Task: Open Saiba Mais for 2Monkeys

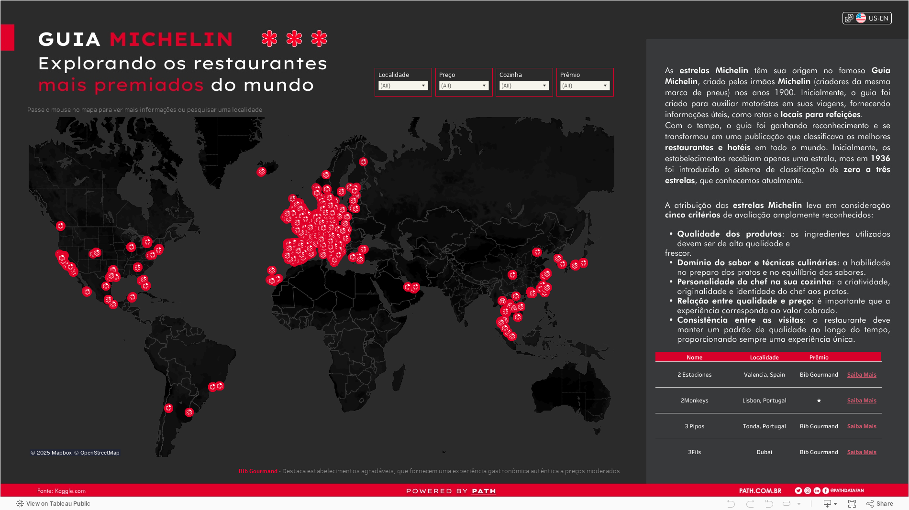Action: click(x=862, y=401)
